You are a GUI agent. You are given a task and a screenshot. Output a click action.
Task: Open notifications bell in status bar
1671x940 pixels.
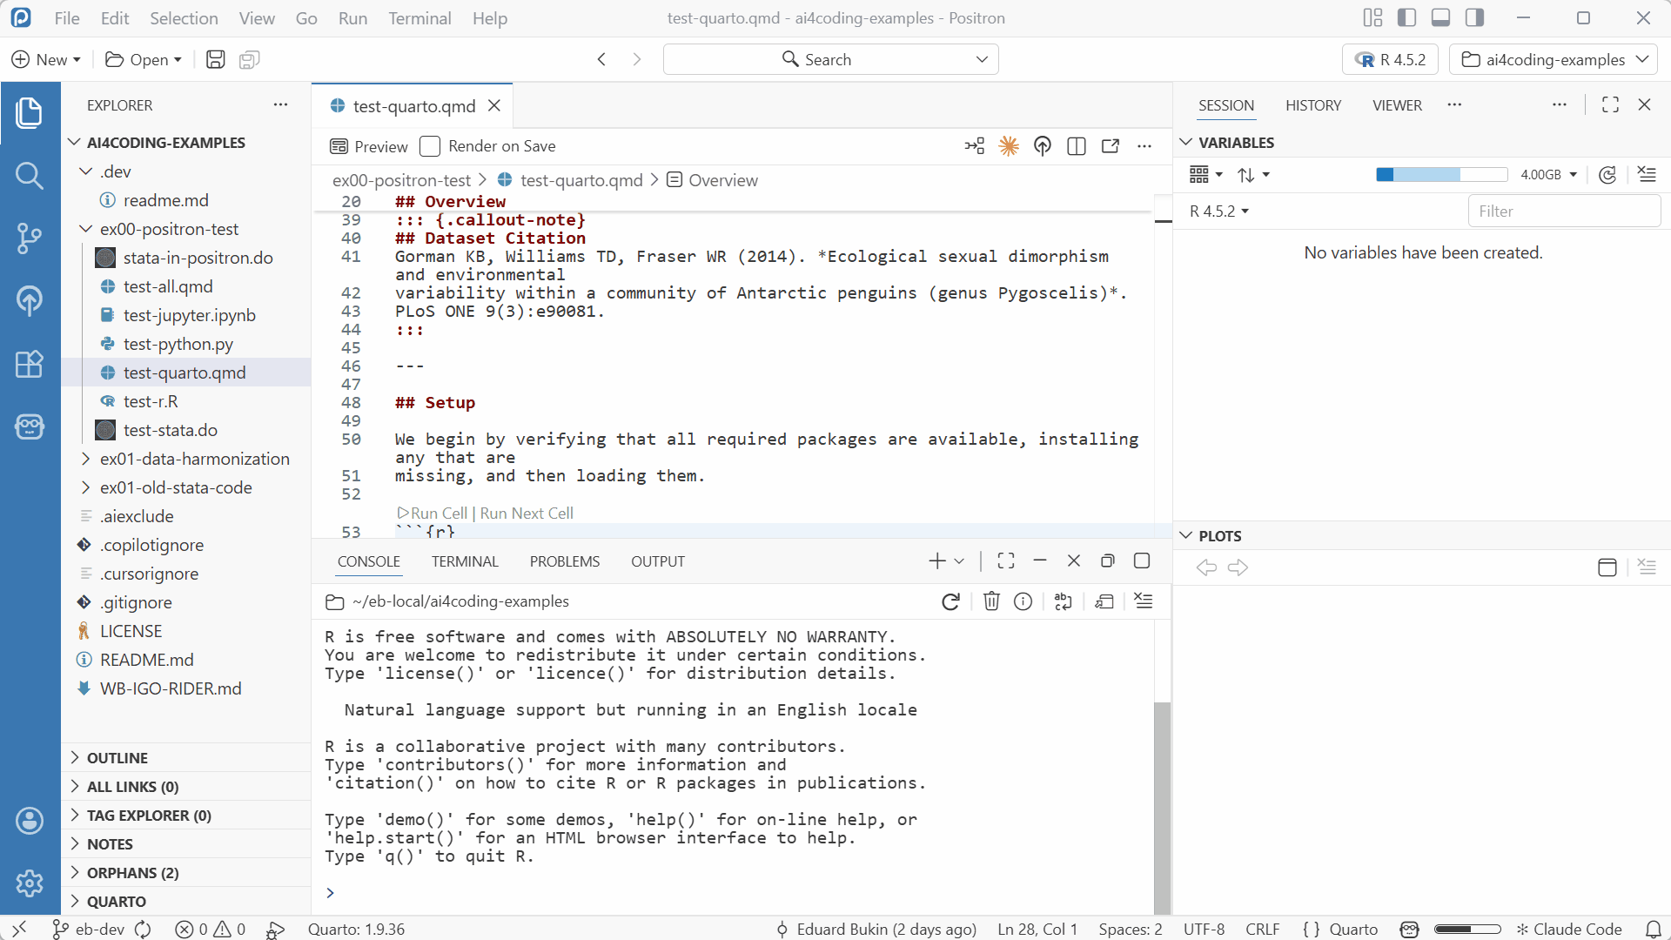coord(1654,930)
